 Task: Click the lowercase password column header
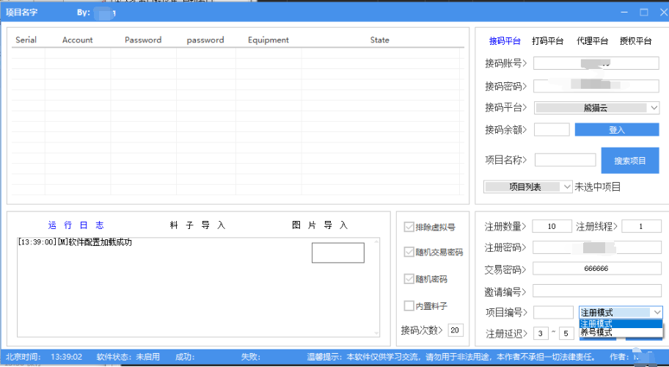(x=205, y=40)
